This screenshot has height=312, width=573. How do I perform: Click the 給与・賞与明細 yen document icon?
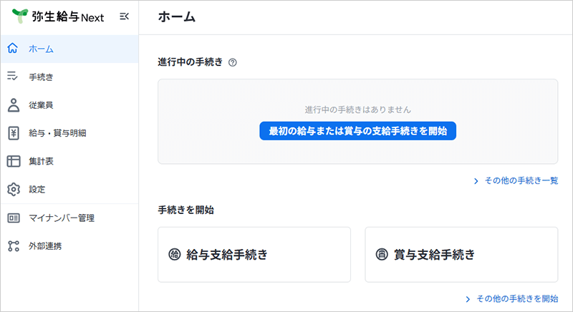coord(12,132)
